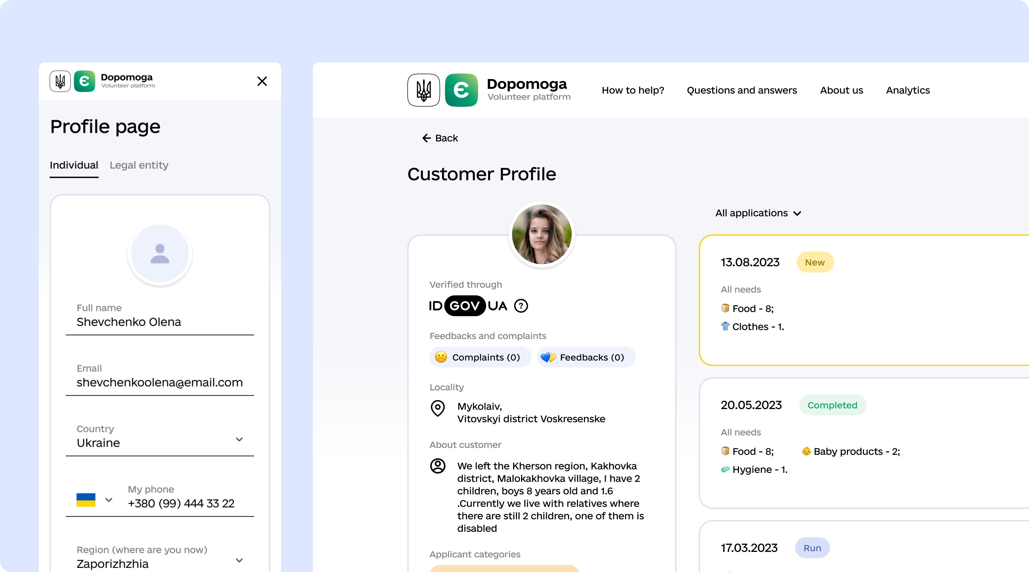Click 'Food - 8;' in the New application
Image resolution: width=1029 pixels, height=572 pixels.
click(753, 309)
